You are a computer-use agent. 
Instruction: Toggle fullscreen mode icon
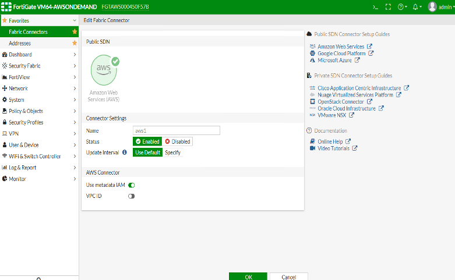(388, 7)
